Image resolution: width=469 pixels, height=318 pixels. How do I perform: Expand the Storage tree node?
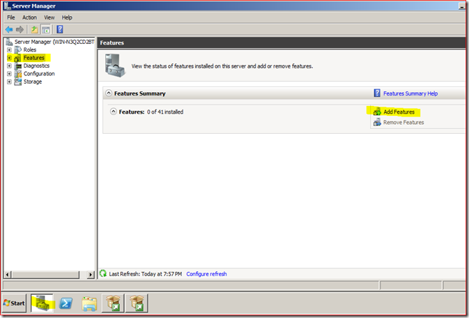[x=9, y=82]
